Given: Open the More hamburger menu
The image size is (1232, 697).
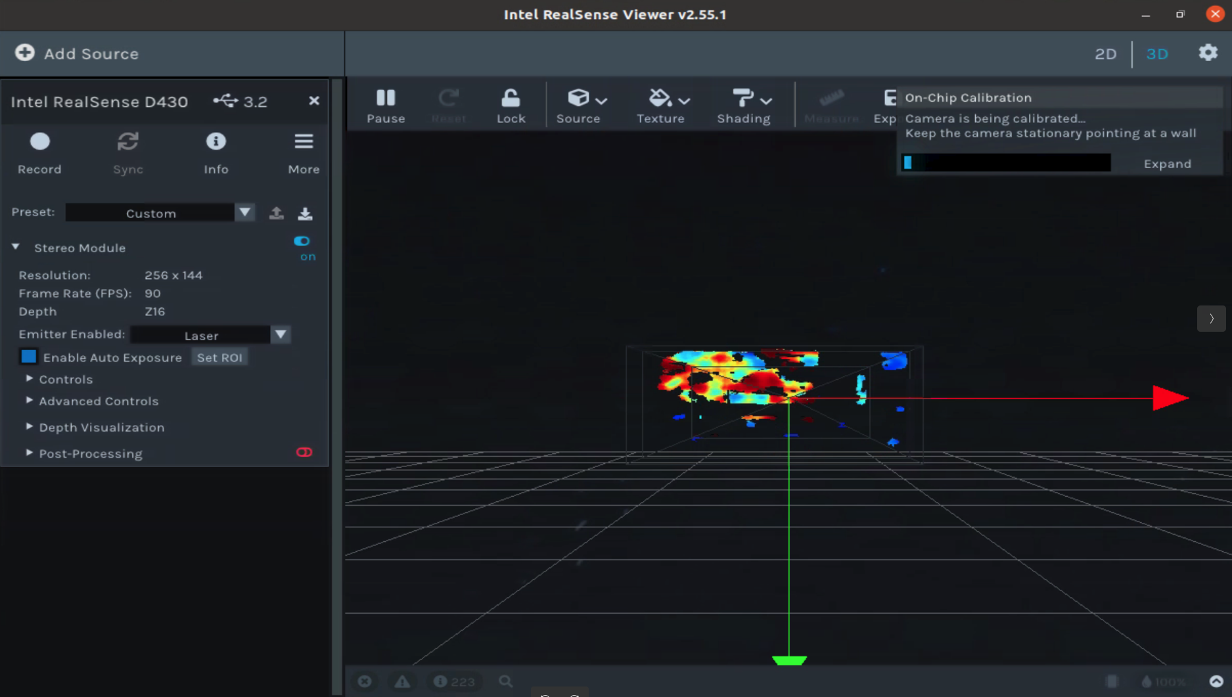Looking at the screenshot, I should coord(304,153).
